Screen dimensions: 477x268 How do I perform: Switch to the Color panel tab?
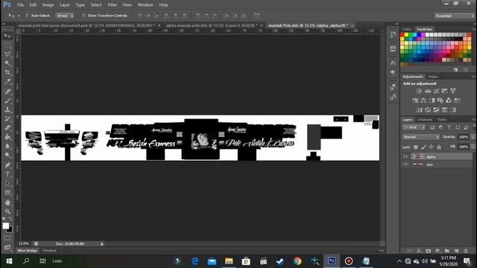tap(407, 29)
